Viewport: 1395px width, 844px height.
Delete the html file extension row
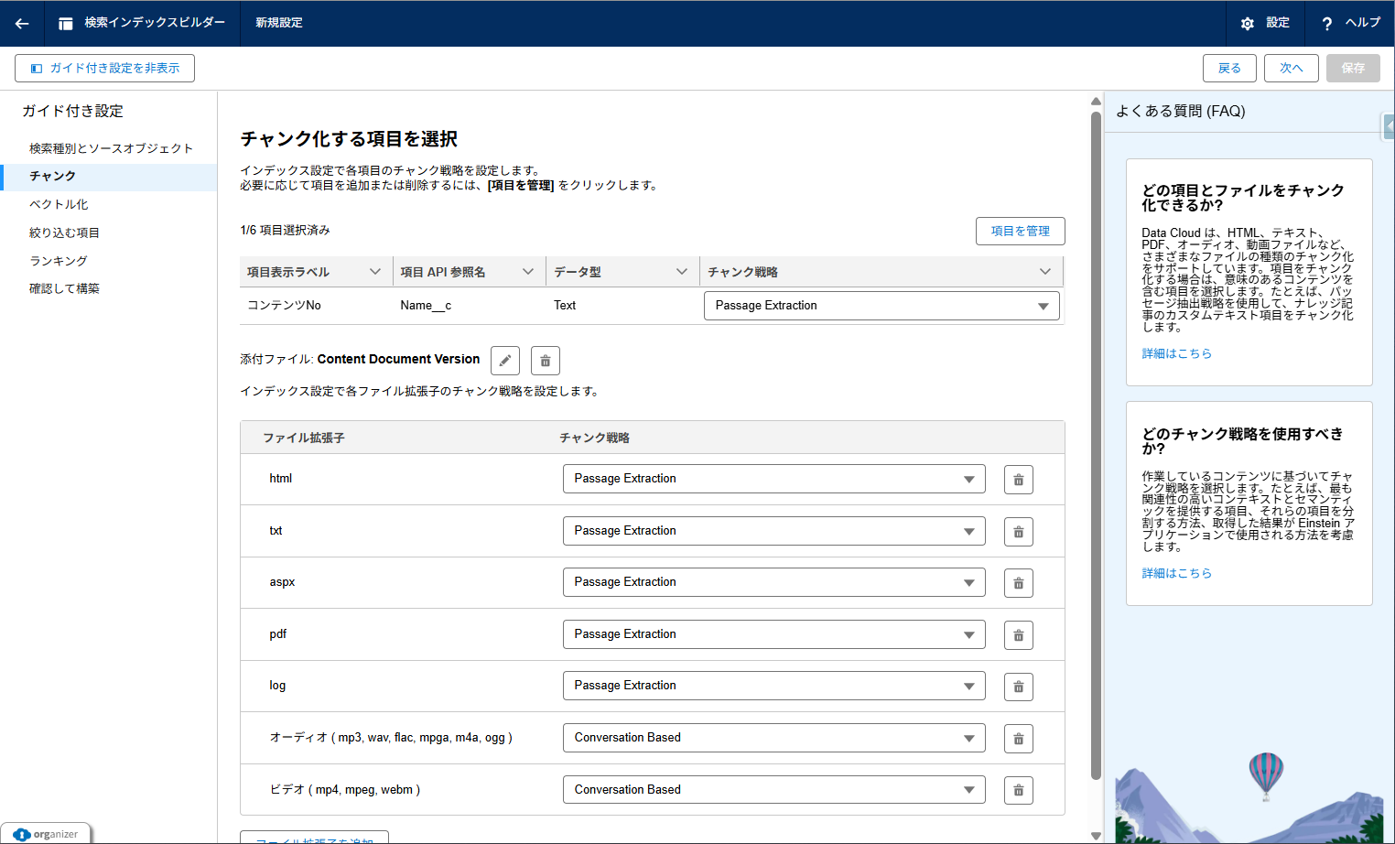point(1018,480)
